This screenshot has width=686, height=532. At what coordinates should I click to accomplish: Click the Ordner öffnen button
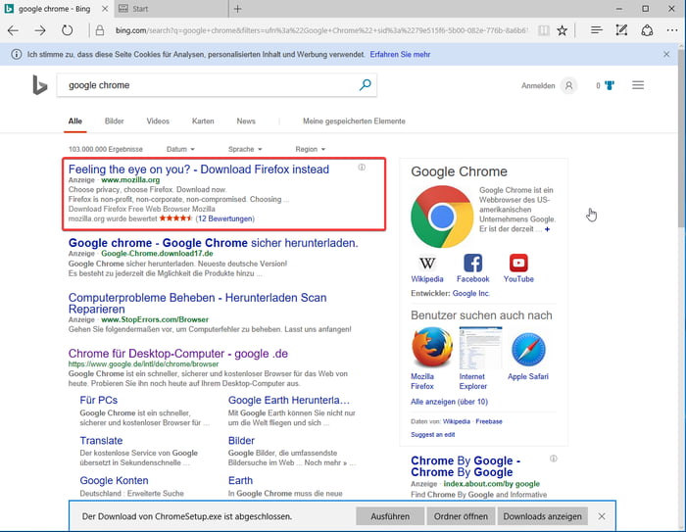coord(461,516)
